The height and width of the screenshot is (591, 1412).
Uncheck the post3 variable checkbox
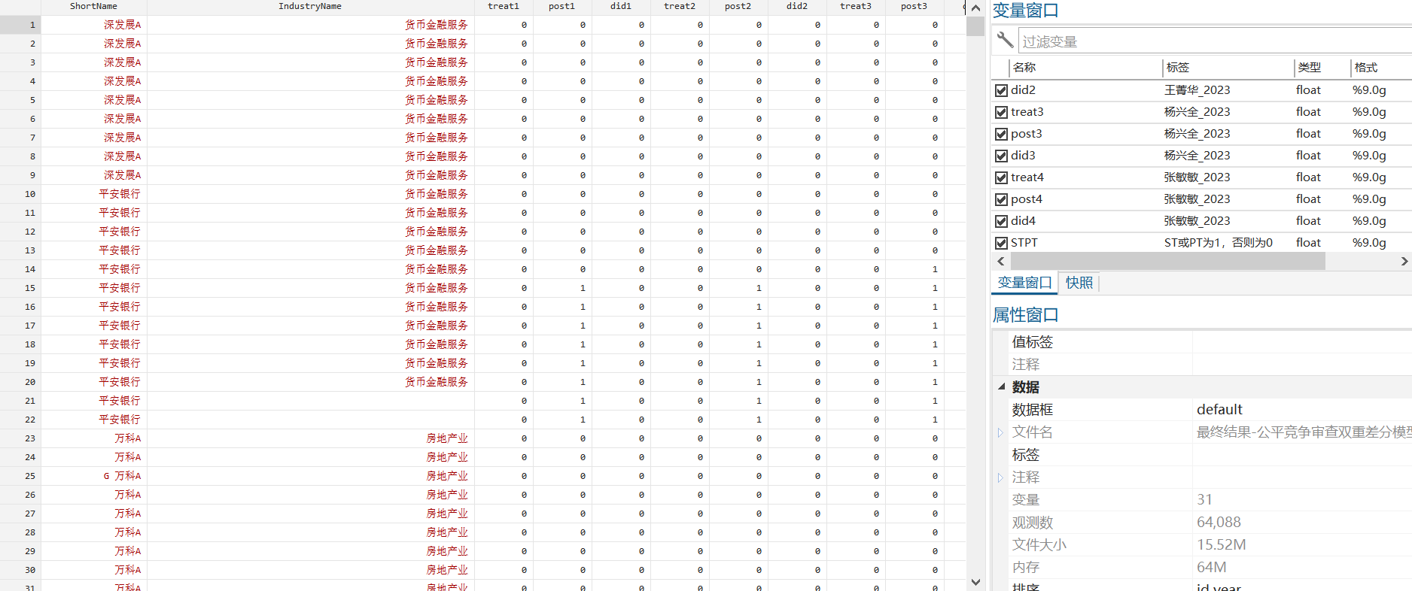coord(1001,134)
